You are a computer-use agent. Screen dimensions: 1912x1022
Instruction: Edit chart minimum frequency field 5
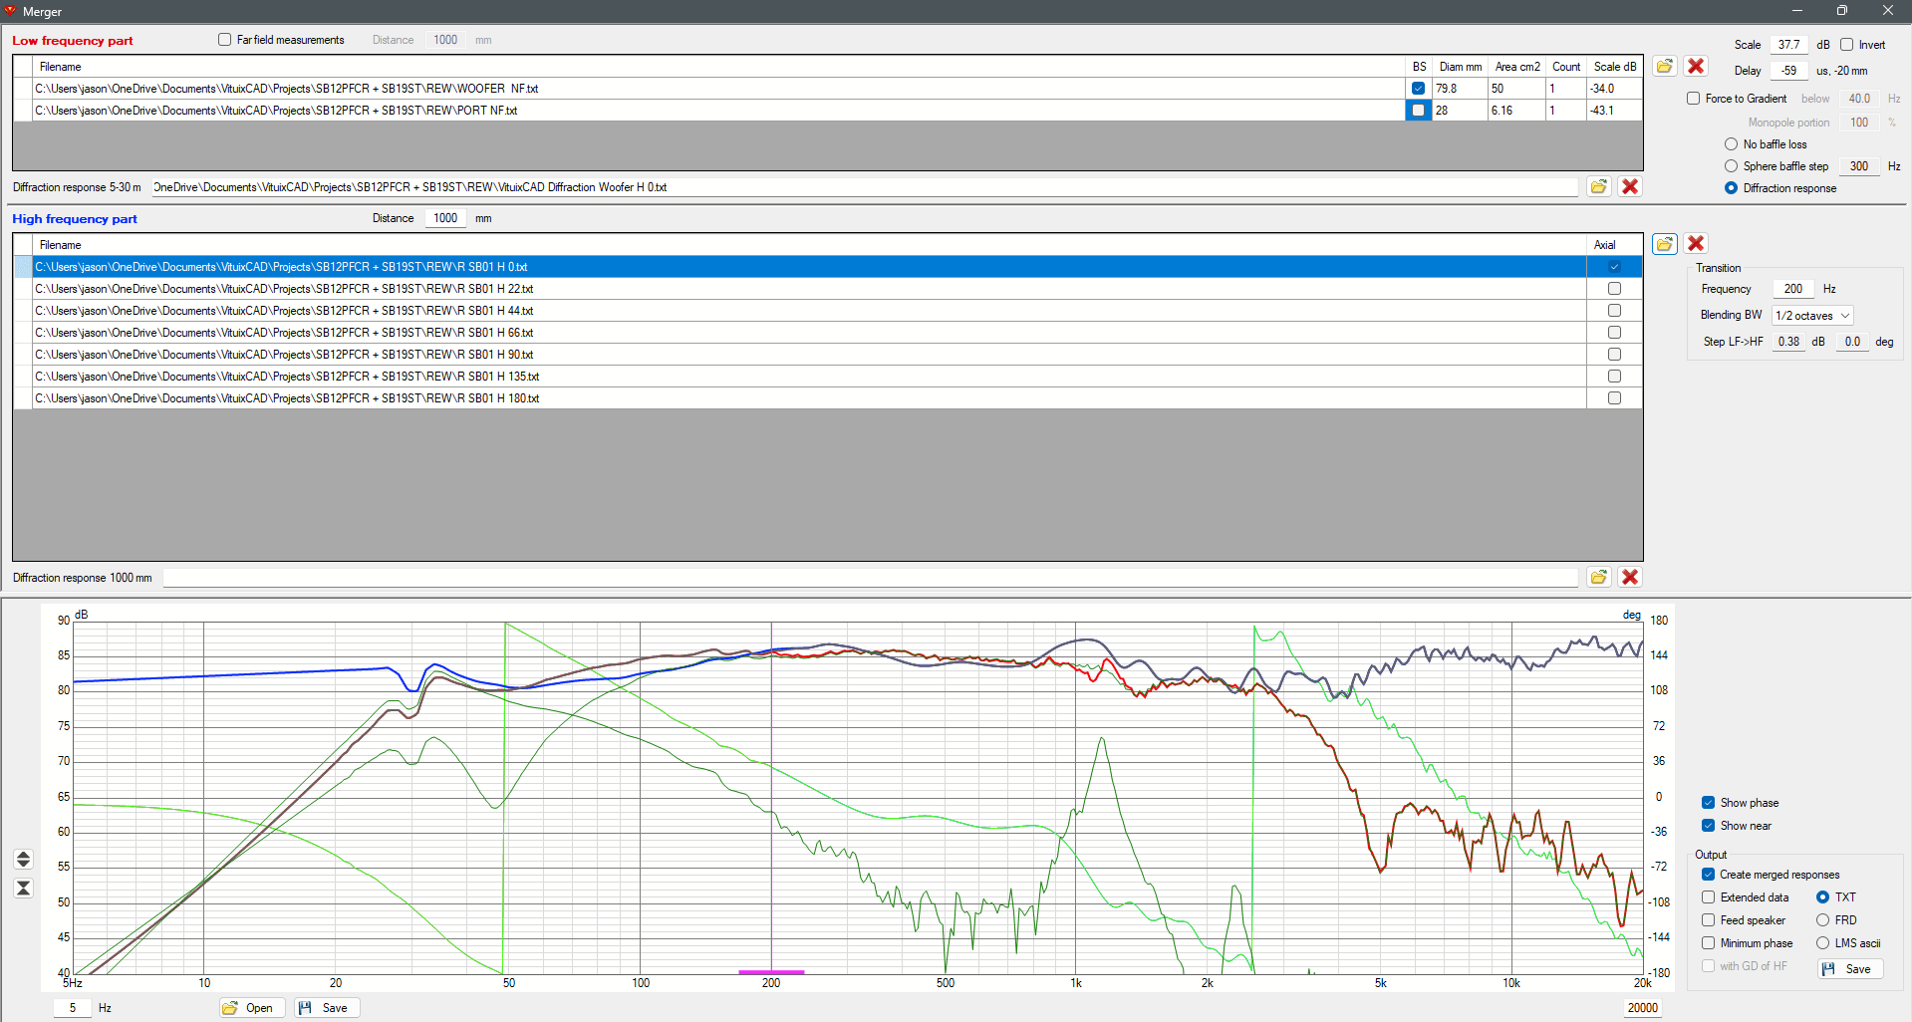click(x=73, y=1008)
